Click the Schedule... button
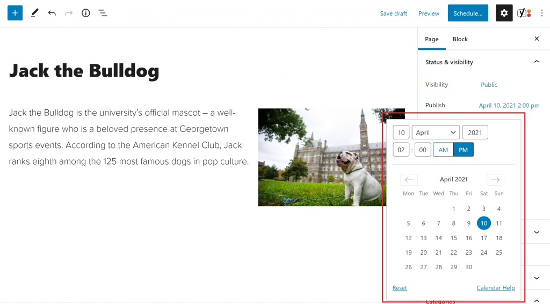 (x=468, y=13)
